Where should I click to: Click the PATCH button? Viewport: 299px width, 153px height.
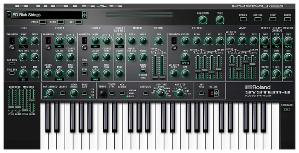pyautogui.click(x=43, y=22)
